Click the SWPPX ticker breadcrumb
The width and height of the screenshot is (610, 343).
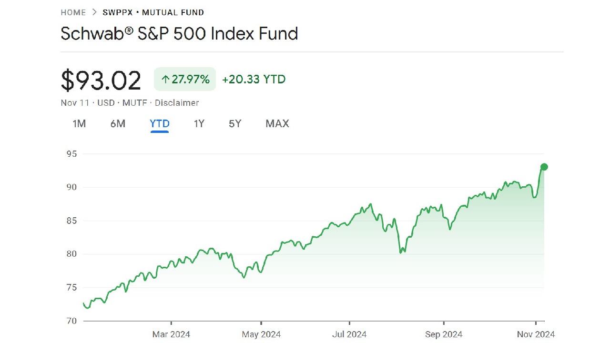[117, 12]
